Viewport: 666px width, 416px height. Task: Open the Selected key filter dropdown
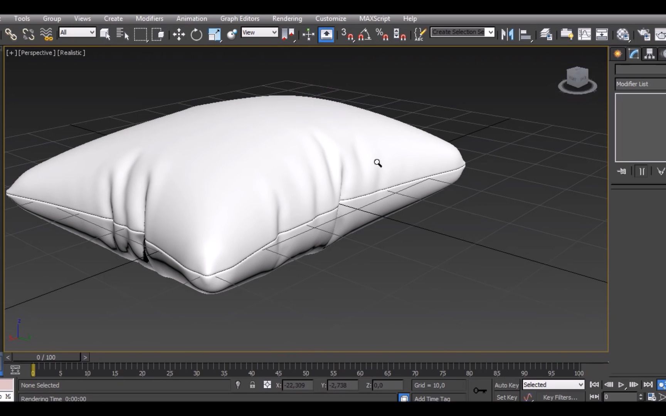(x=553, y=385)
